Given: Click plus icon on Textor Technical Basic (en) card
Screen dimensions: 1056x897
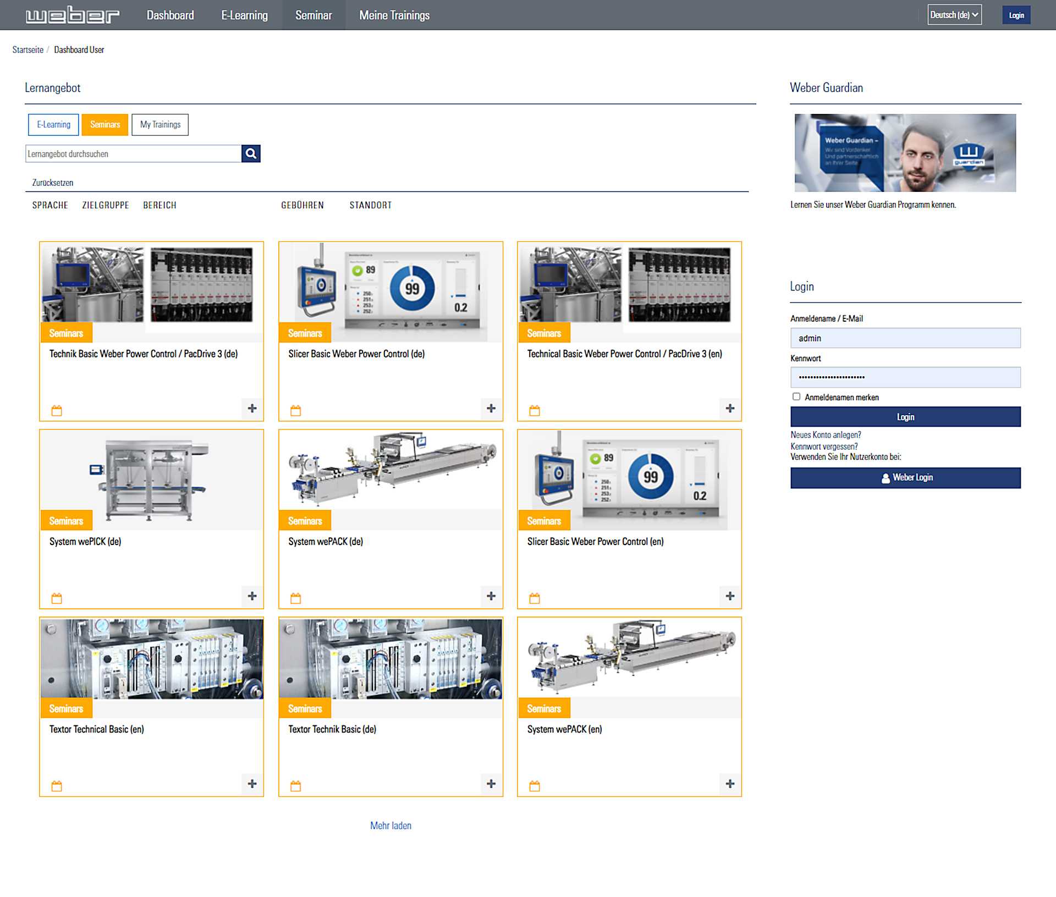Looking at the screenshot, I should click(x=252, y=784).
